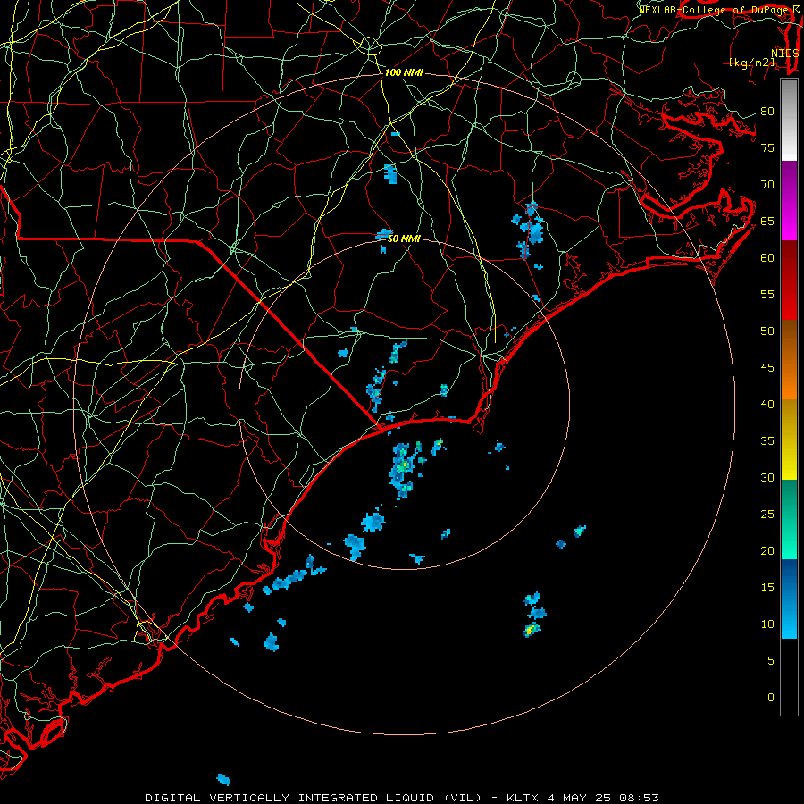Click the 70 value on the color scale

coord(767,185)
